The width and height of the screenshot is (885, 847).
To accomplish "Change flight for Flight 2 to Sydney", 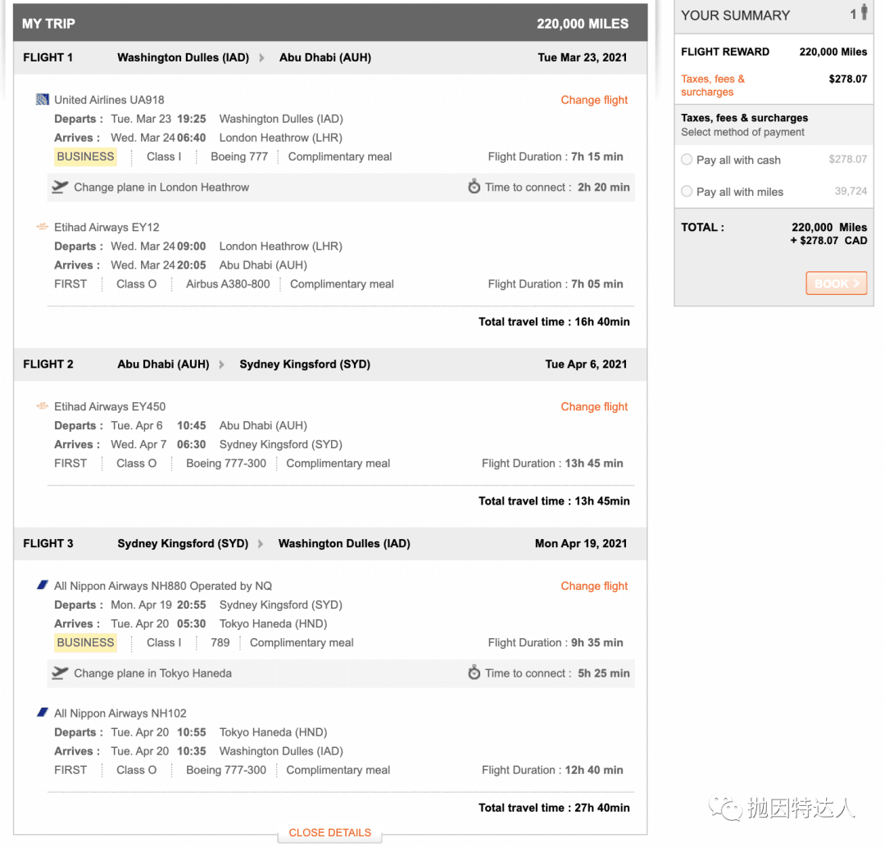I will coord(594,407).
